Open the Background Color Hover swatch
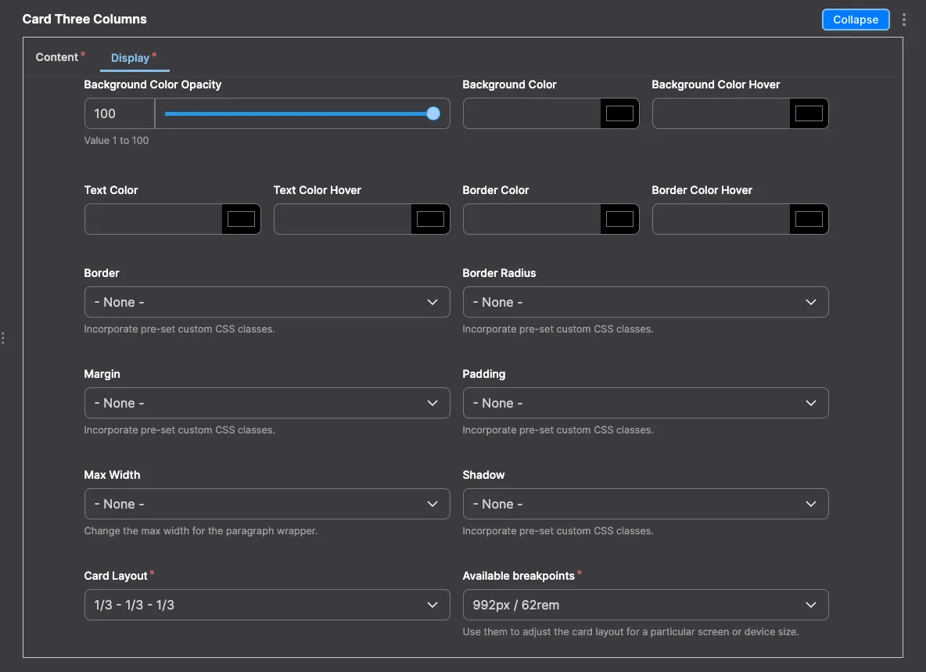The image size is (926, 672). (809, 113)
